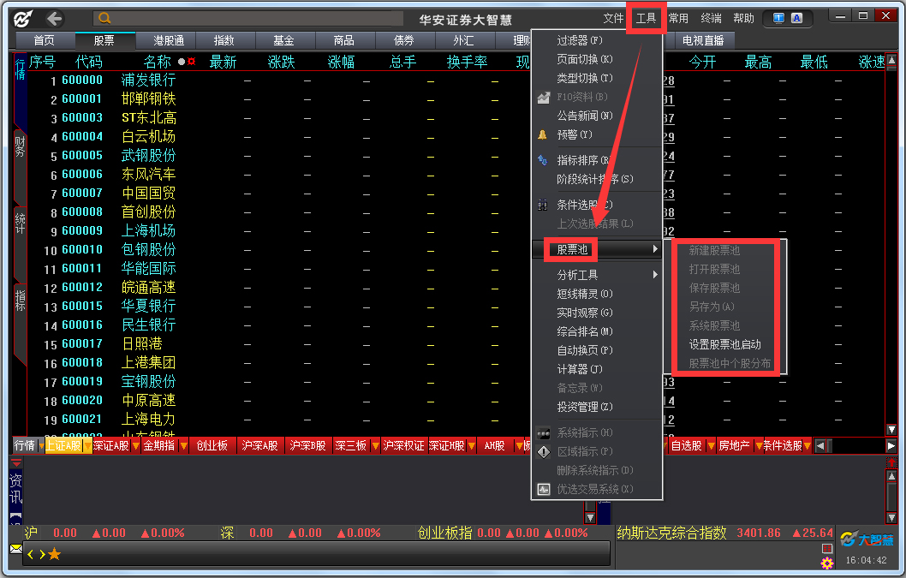Viewport: 906px width, 578px height.
Task: Open the 常用 menu
Action: (677, 19)
